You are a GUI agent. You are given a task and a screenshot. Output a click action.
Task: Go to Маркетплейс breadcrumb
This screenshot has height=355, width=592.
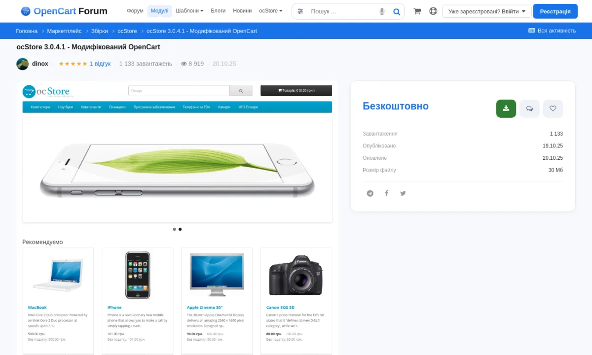click(x=64, y=31)
